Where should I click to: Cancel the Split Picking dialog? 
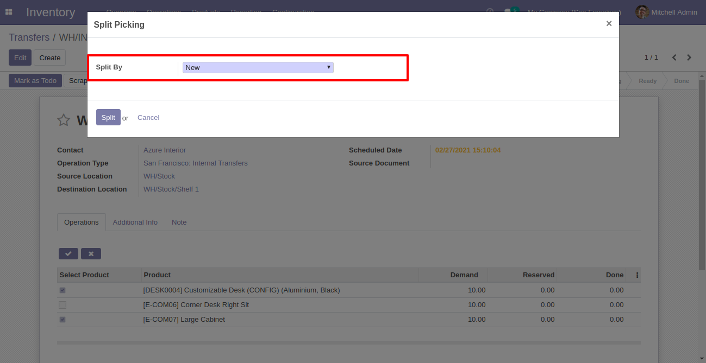148,117
